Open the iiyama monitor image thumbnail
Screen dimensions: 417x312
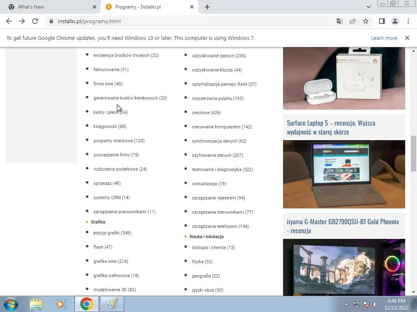pos(344,267)
